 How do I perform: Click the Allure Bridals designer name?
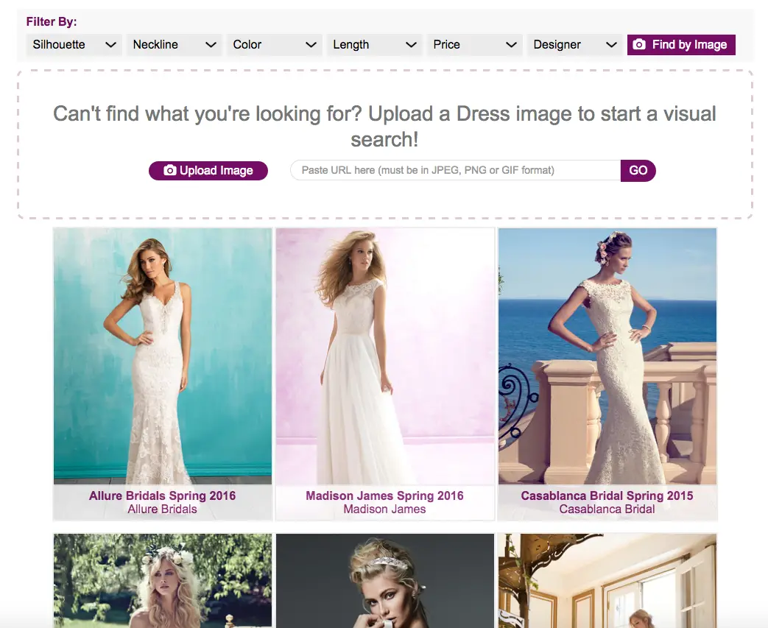click(x=162, y=509)
